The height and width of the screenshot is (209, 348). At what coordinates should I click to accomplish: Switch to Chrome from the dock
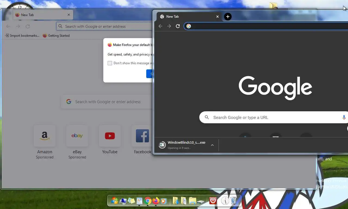148,201
